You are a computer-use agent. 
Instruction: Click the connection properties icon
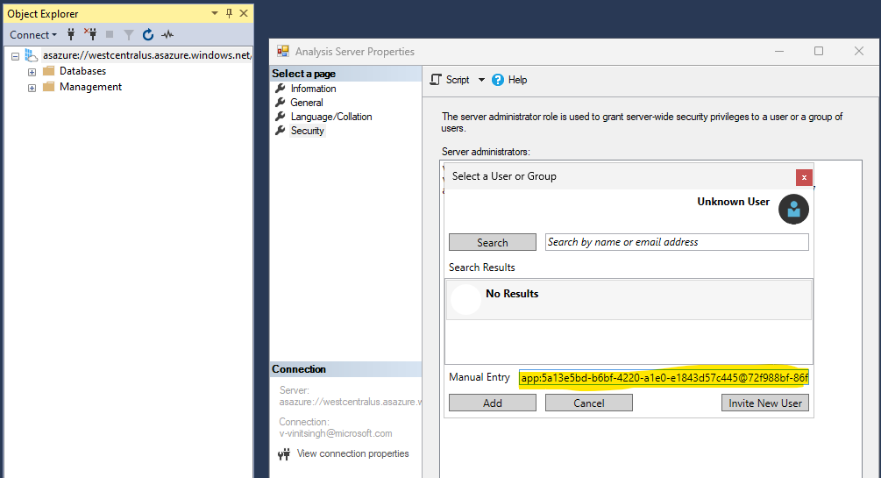tap(284, 453)
